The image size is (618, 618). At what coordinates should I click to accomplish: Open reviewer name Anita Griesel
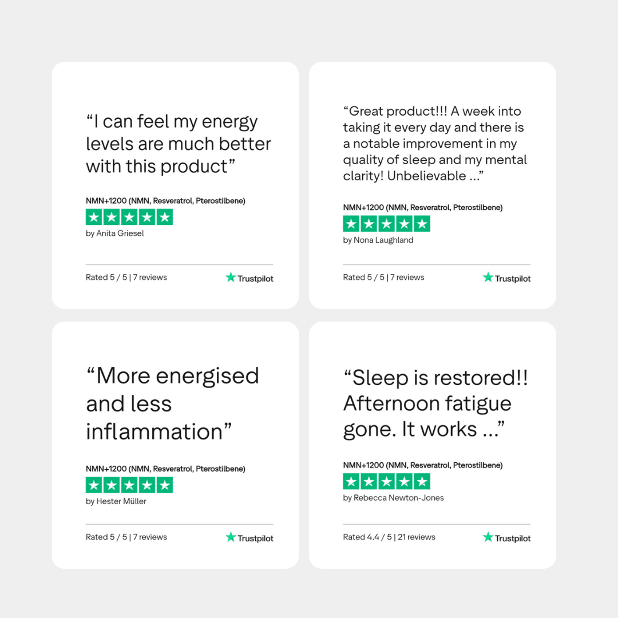115,233
